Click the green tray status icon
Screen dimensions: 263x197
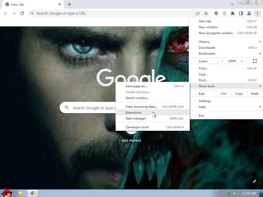[229, 193]
